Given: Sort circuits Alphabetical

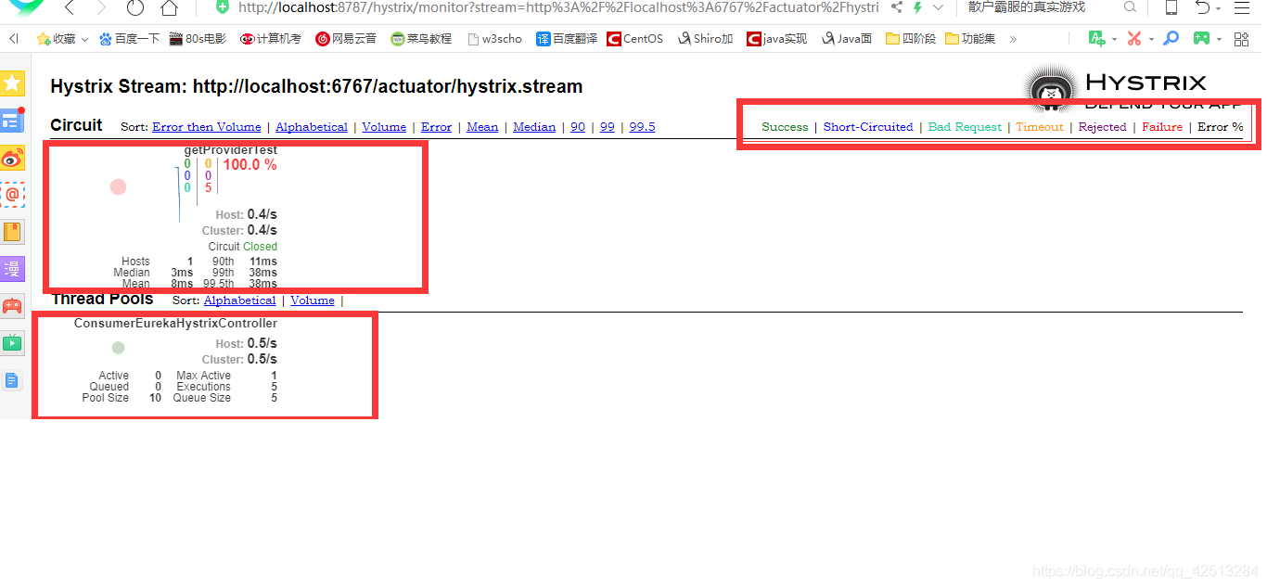Looking at the screenshot, I should click(312, 127).
